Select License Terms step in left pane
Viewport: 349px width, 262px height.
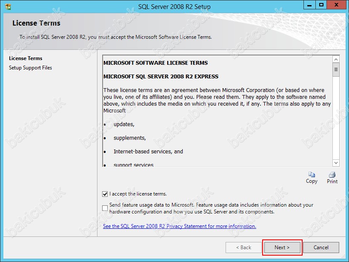(x=26, y=58)
